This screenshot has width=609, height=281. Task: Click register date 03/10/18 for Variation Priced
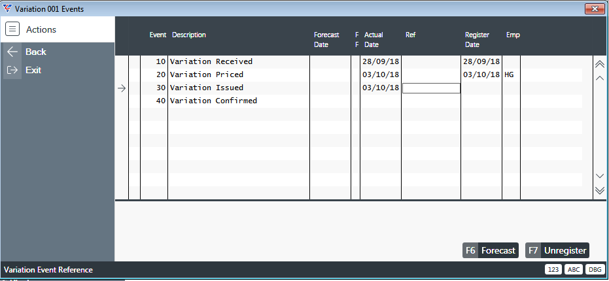pos(481,74)
